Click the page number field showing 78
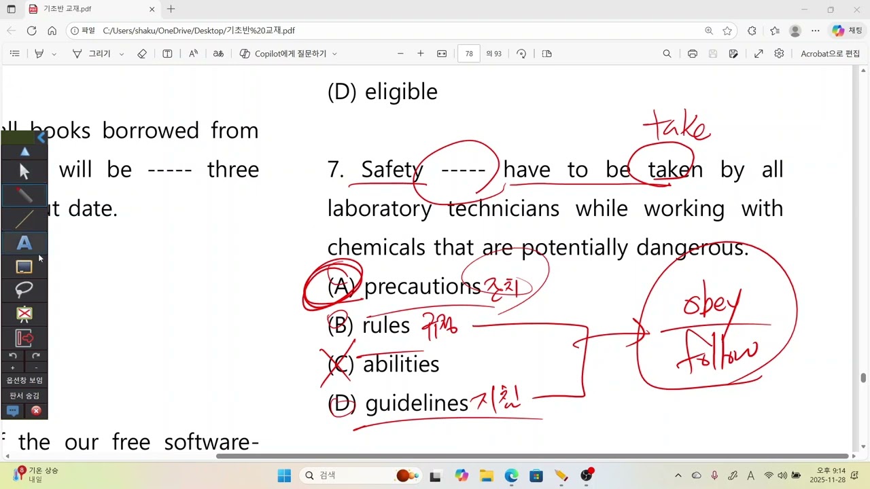This screenshot has width=870, height=489. click(470, 54)
